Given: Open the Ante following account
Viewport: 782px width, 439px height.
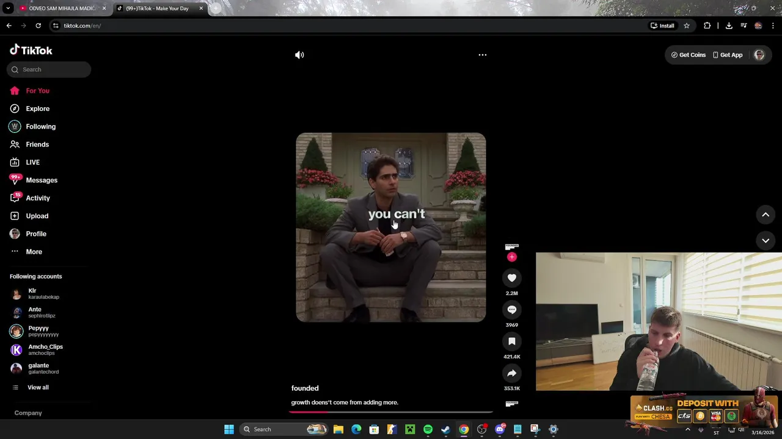Looking at the screenshot, I should (37, 312).
